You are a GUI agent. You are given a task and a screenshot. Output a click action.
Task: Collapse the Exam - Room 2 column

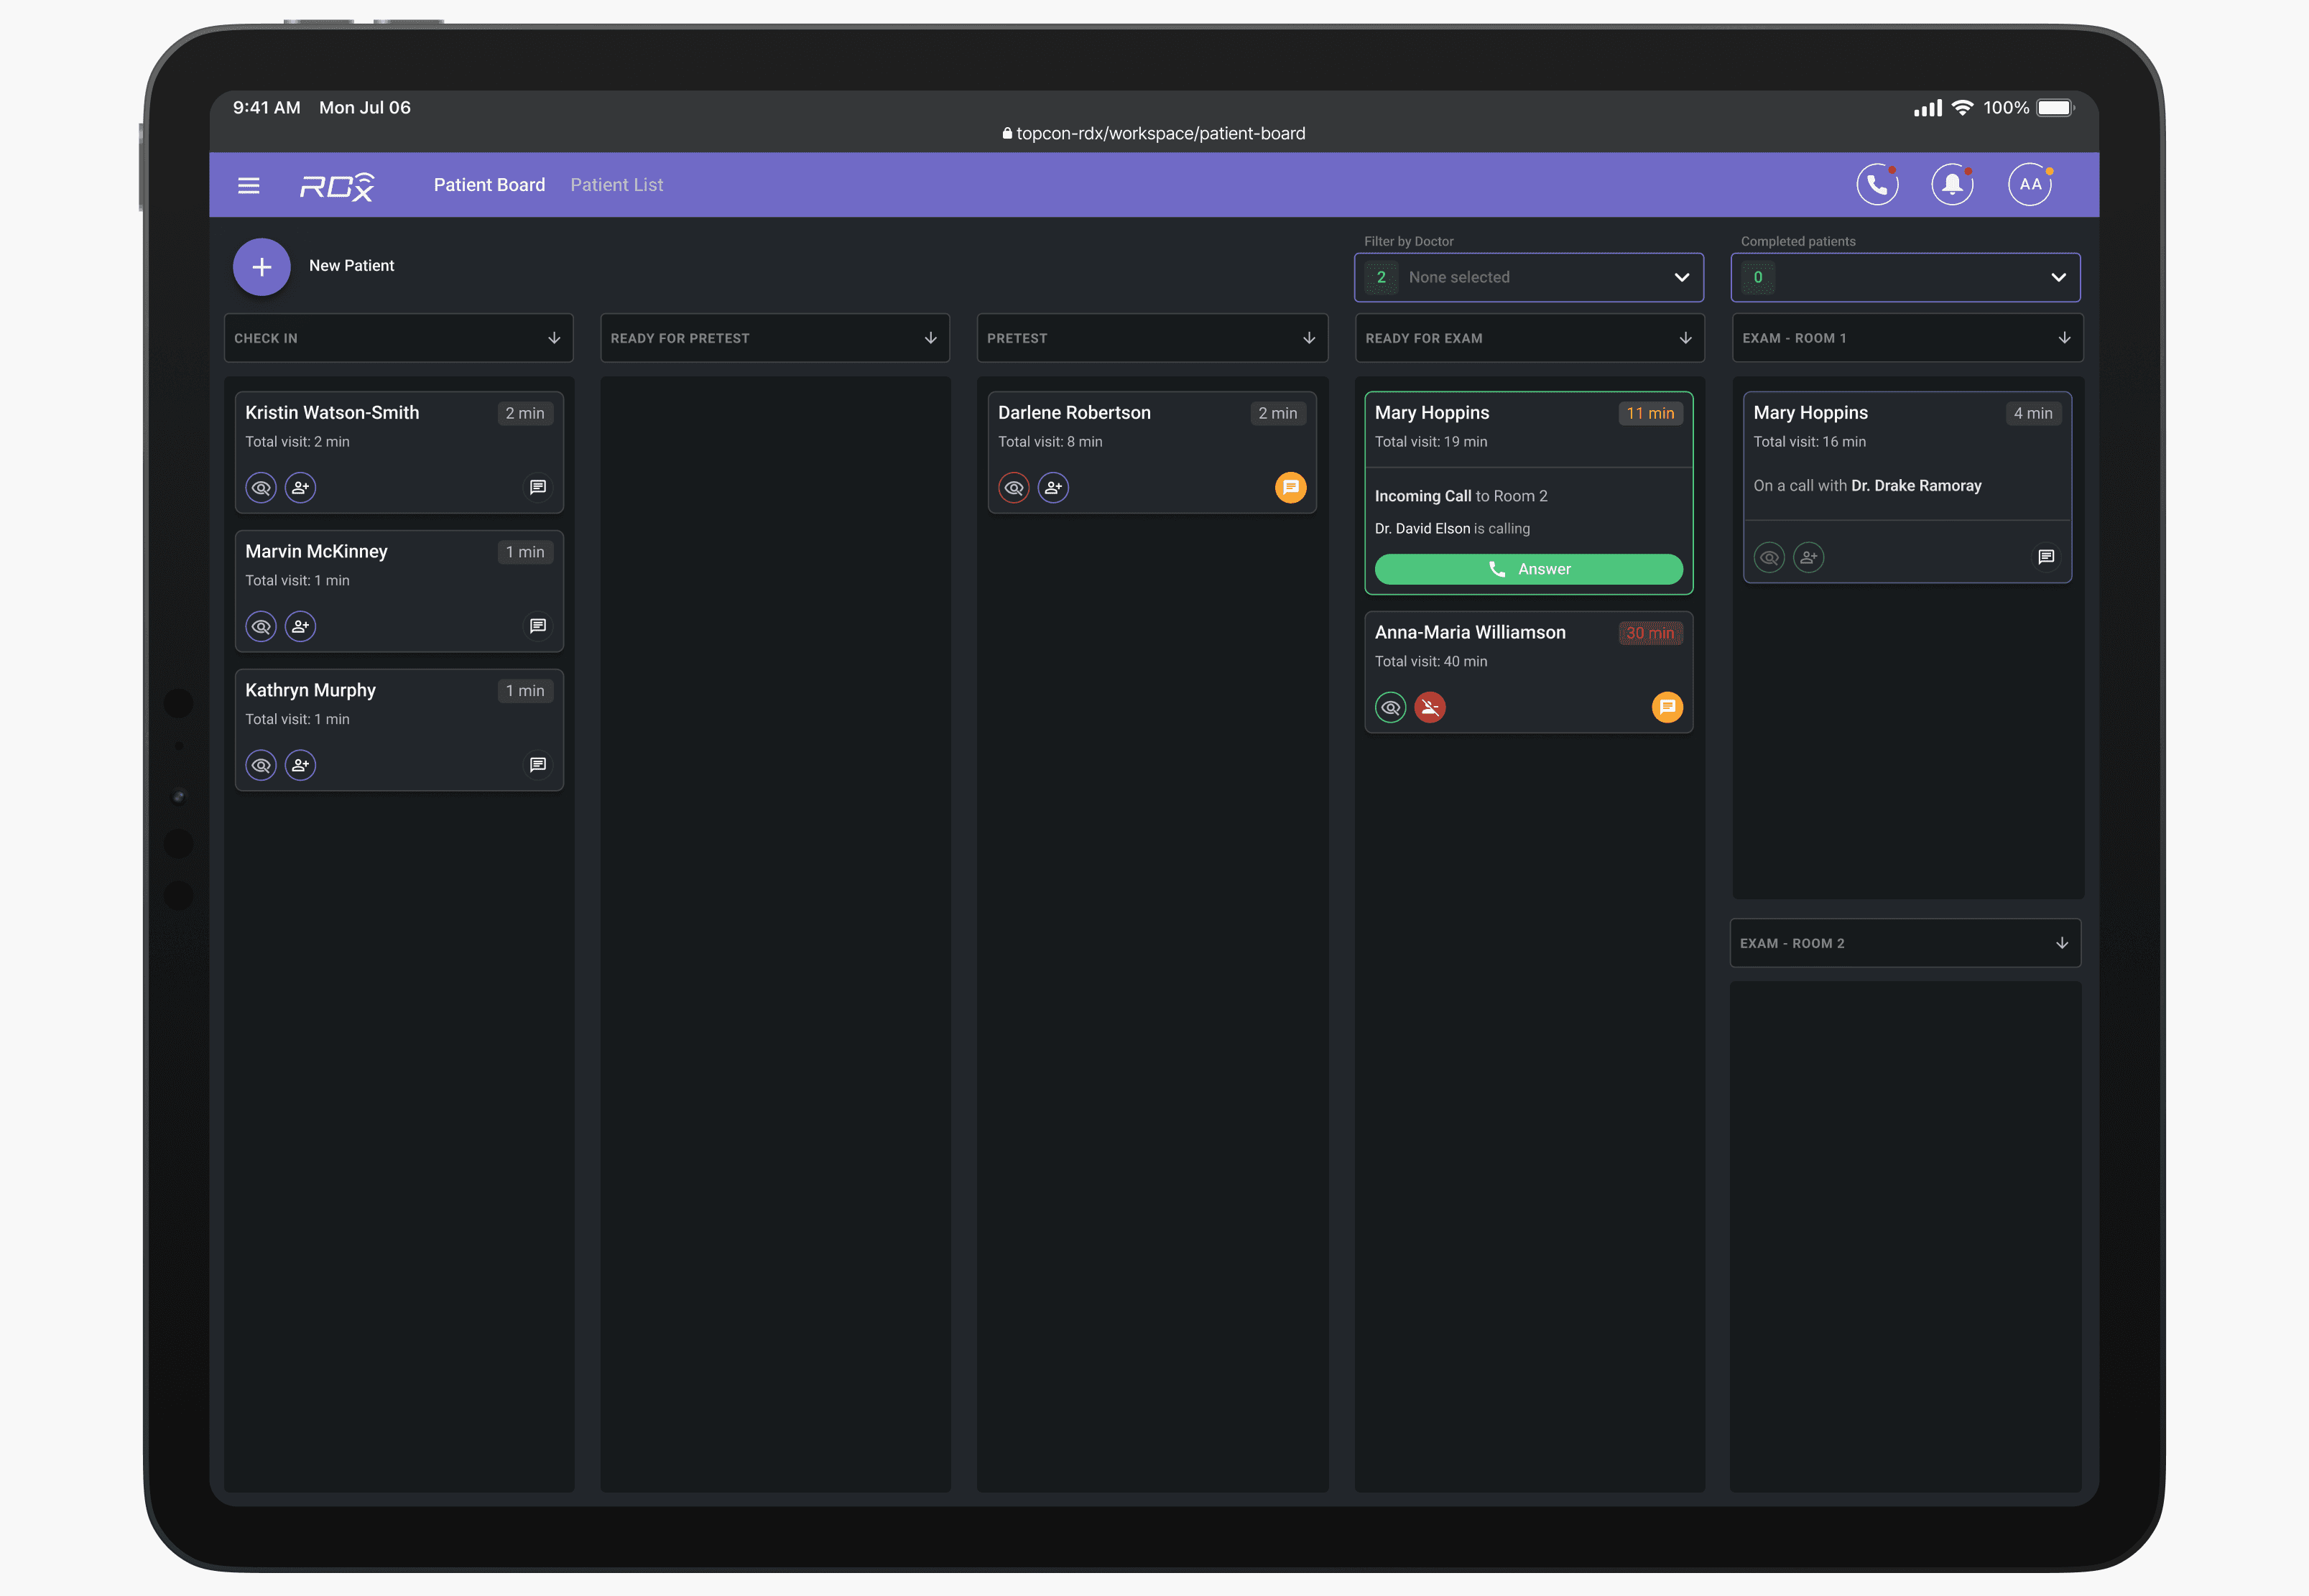point(2061,944)
